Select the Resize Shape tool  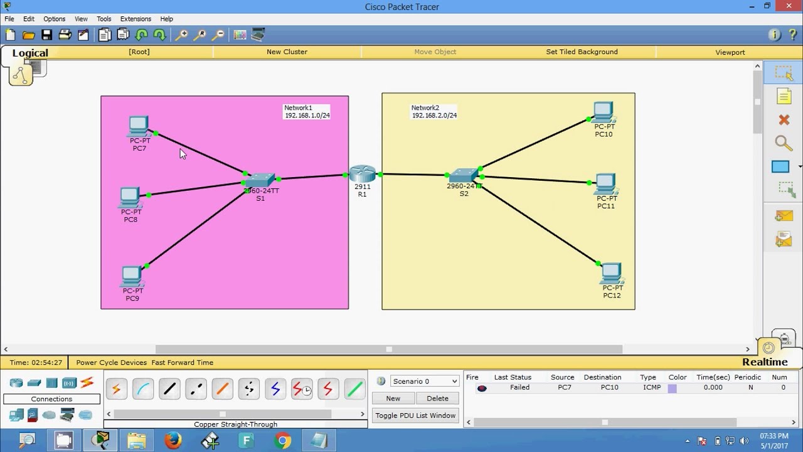[x=785, y=189]
